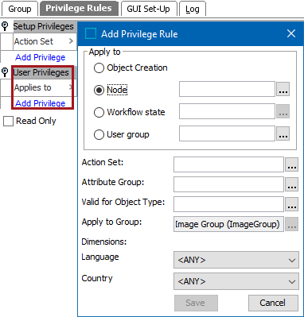Open the Language dropdown
304x317 pixels.
[x=236, y=260]
